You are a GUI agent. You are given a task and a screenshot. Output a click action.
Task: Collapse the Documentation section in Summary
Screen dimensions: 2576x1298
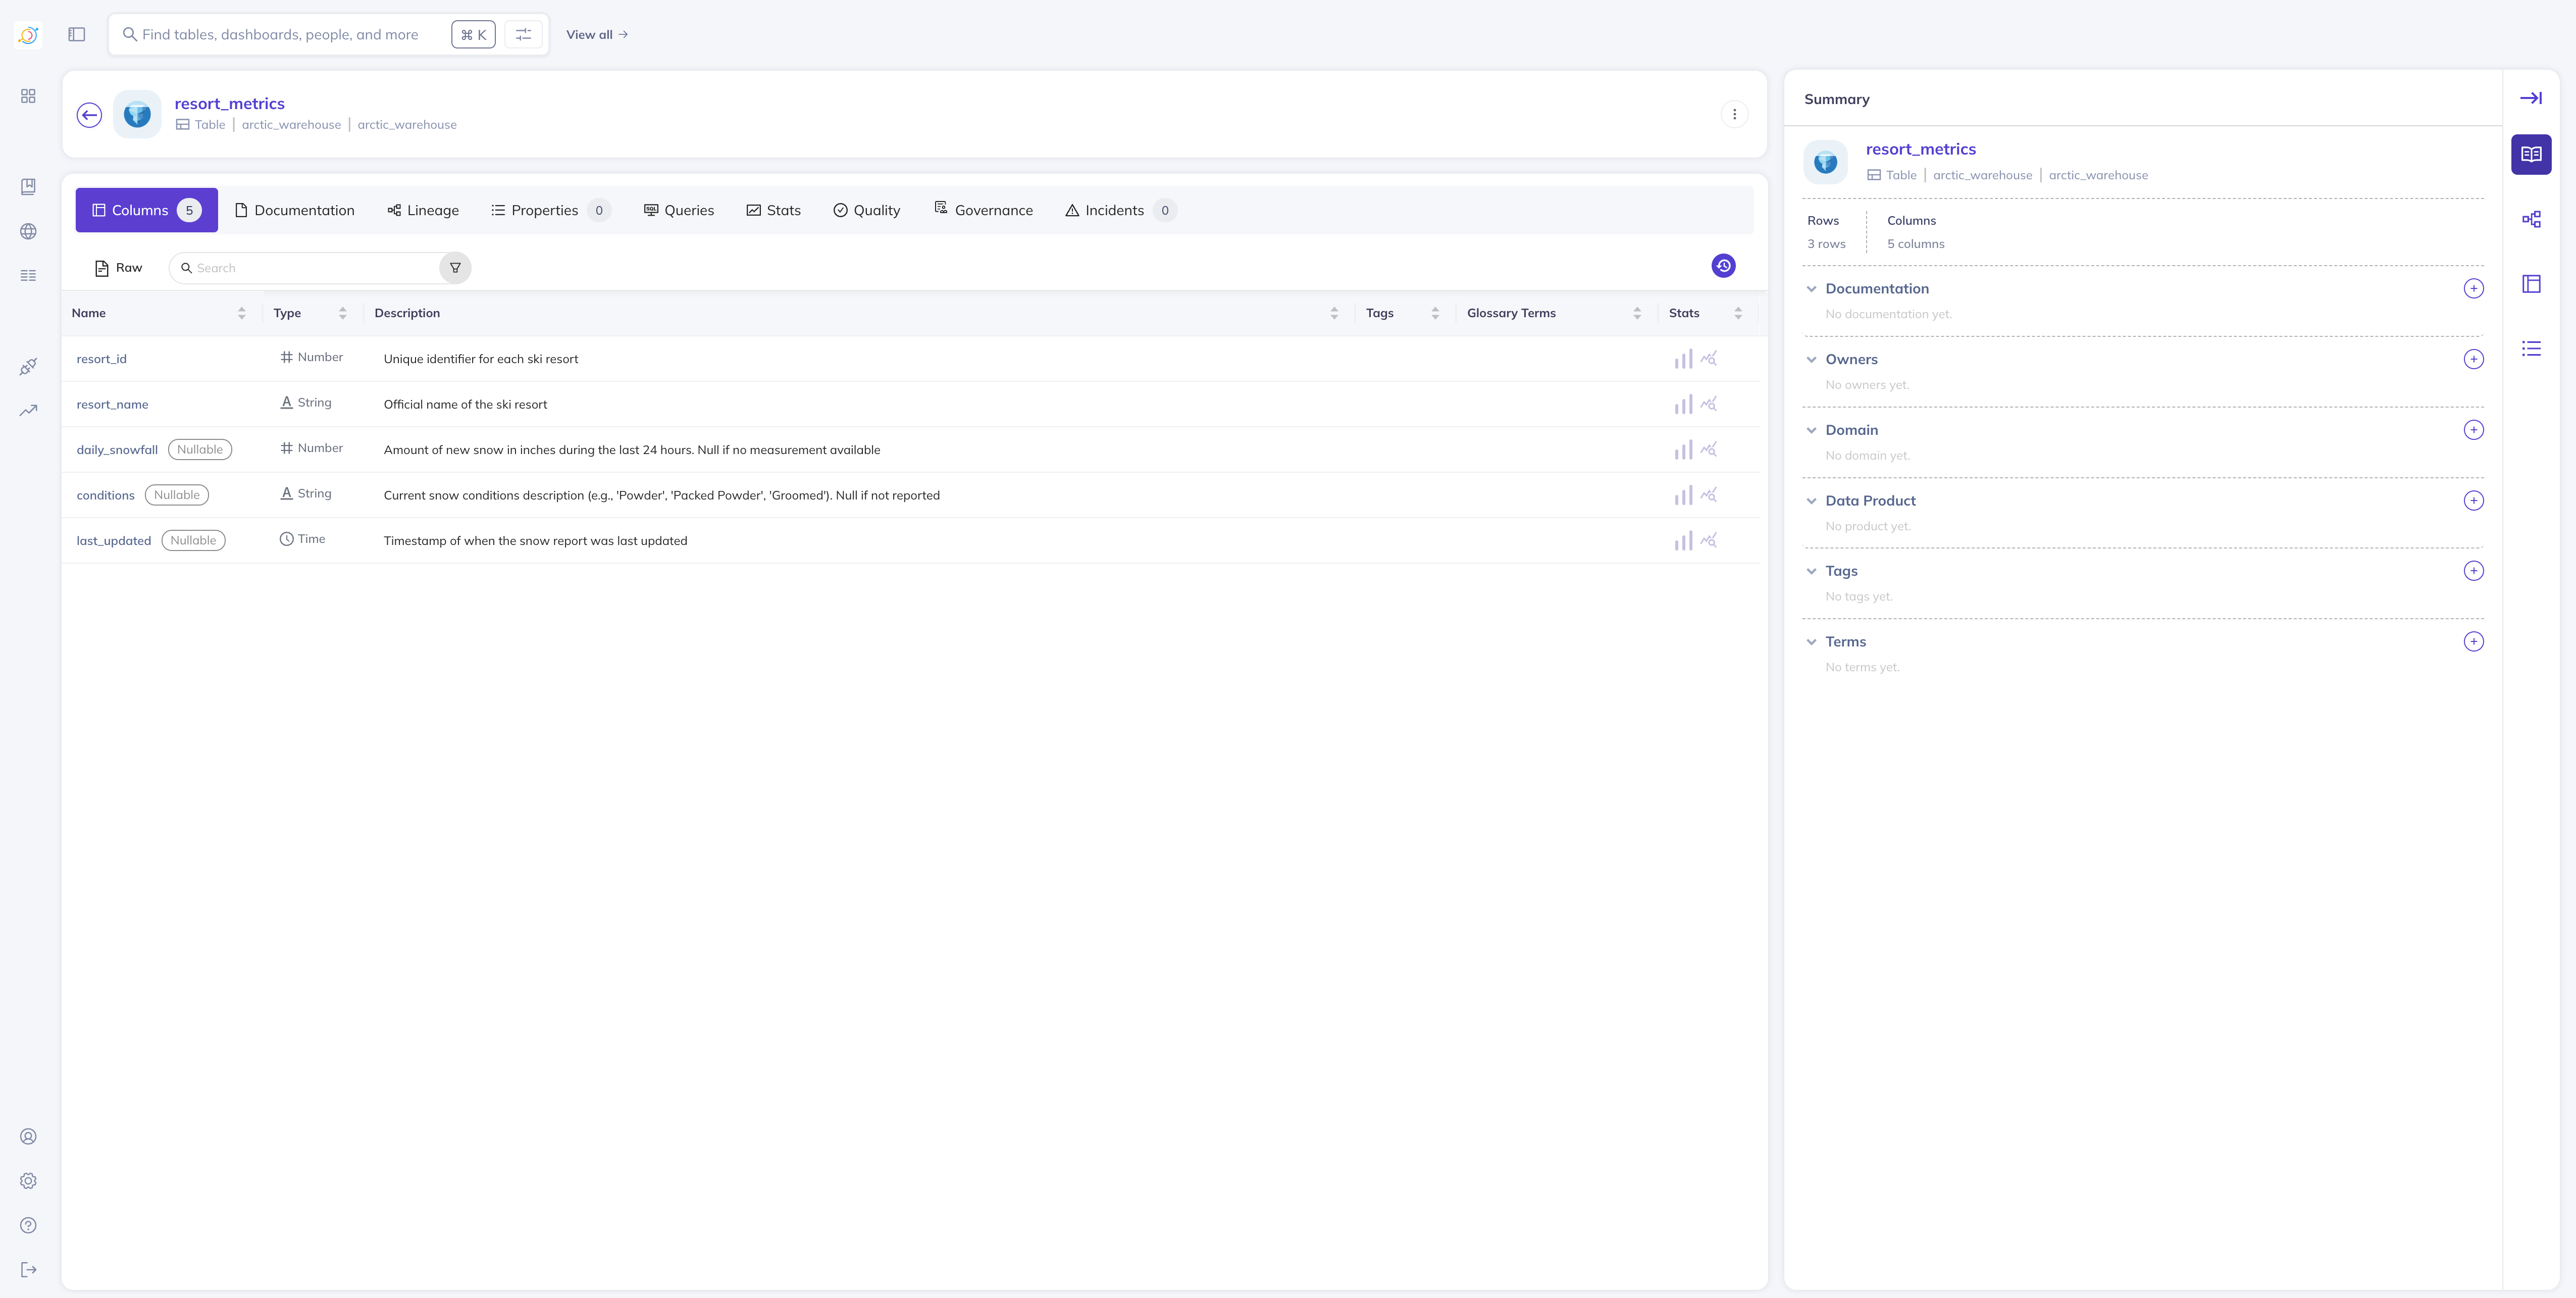pos(1811,288)
